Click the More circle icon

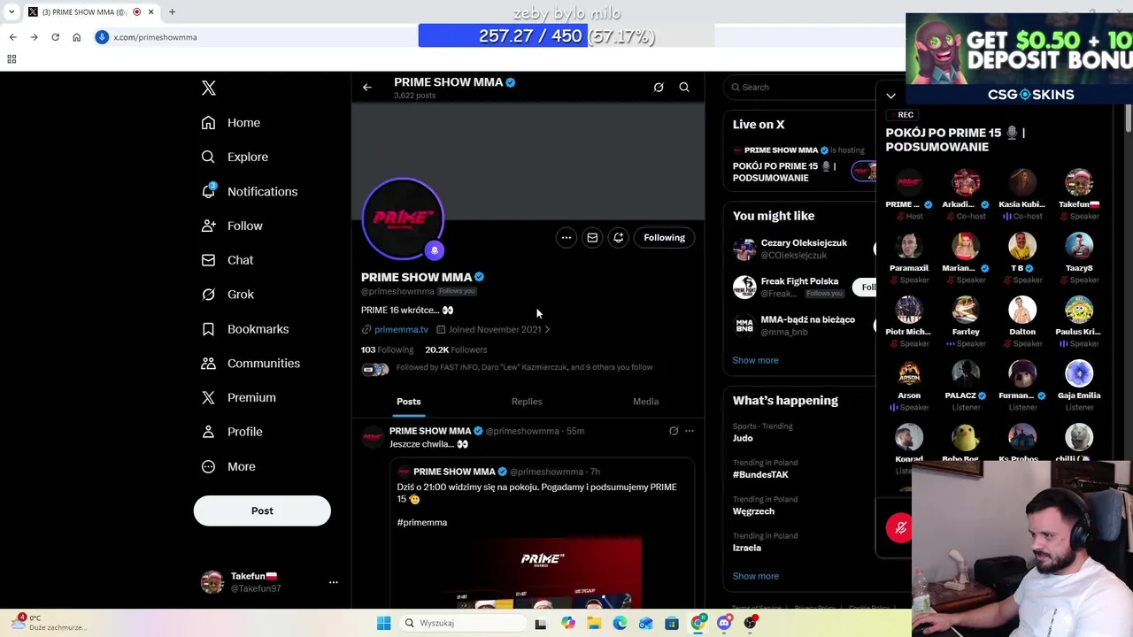click(208, 466)
